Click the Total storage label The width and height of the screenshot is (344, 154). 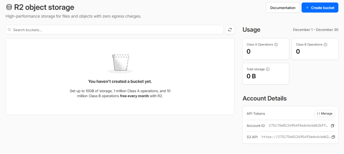pos(256,69)
